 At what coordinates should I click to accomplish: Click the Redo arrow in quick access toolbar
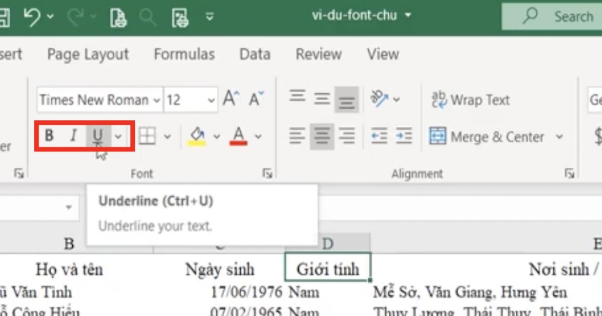point(76,18)
